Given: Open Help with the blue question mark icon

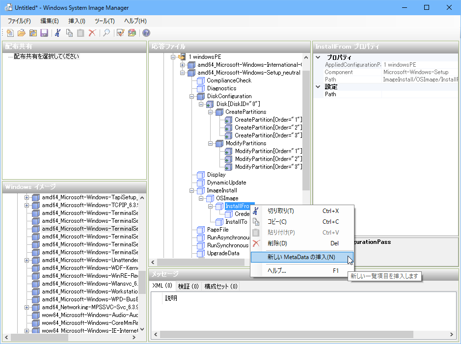Looking at the screenshot, I should [146, 33].
